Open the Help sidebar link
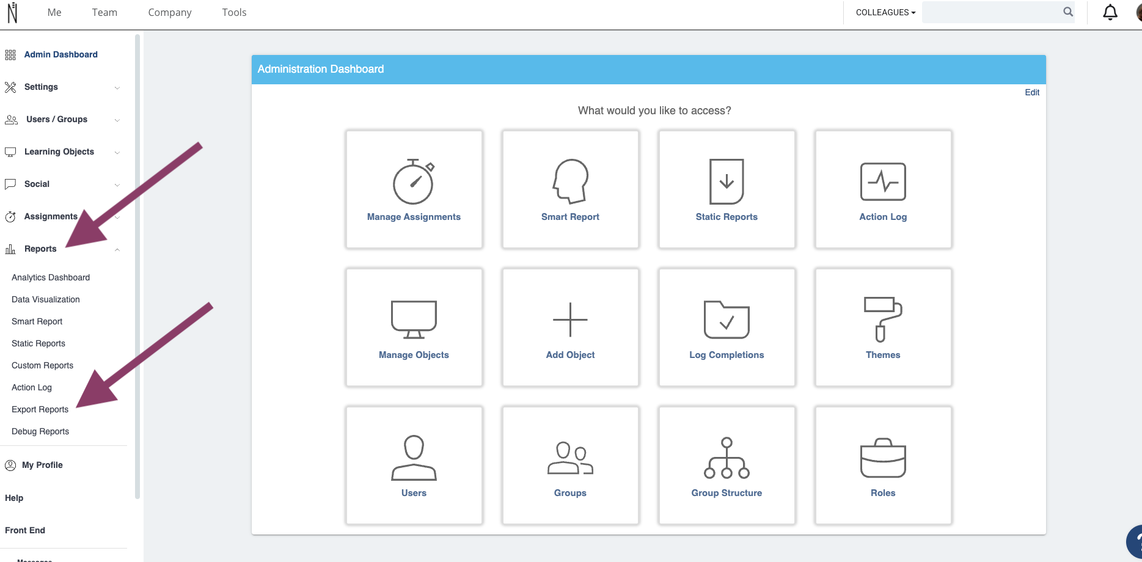The width and height of the screenshot is (1142, 562). coord(14,498)
